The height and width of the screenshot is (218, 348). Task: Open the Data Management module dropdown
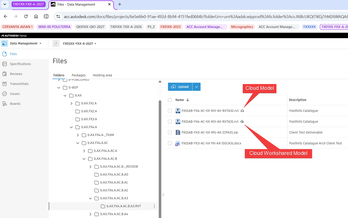26,43
